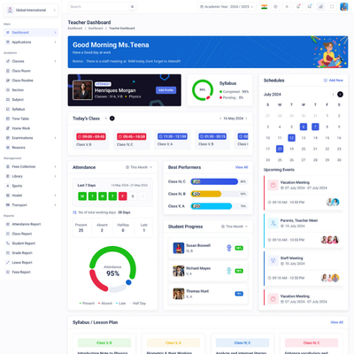This screenshot has height=354, width=354.
Task: Go to previous month in July 2024 calendar
Action: [x=333, y=95]
